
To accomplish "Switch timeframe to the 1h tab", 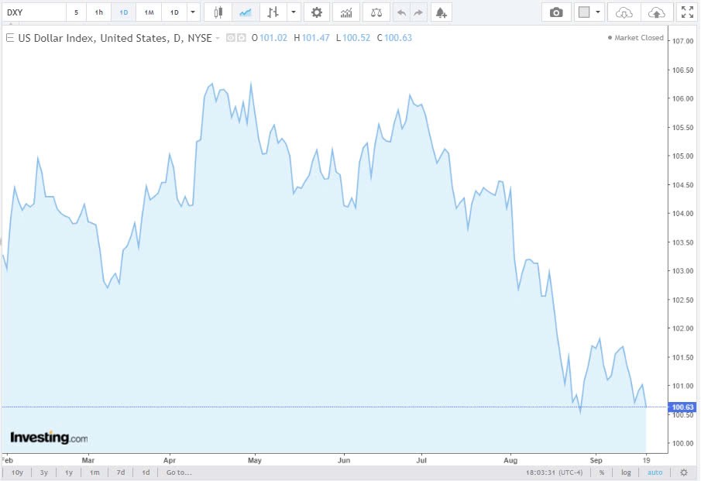I will (98, 12).
